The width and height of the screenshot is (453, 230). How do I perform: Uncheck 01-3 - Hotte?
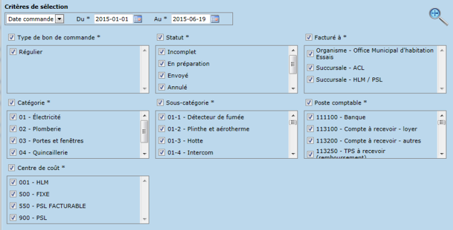pyautogui.click(x=161, y=141)
